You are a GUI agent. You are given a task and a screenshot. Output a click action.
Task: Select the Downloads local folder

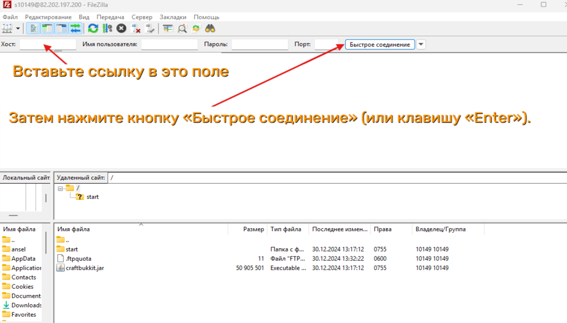[21, 305]
